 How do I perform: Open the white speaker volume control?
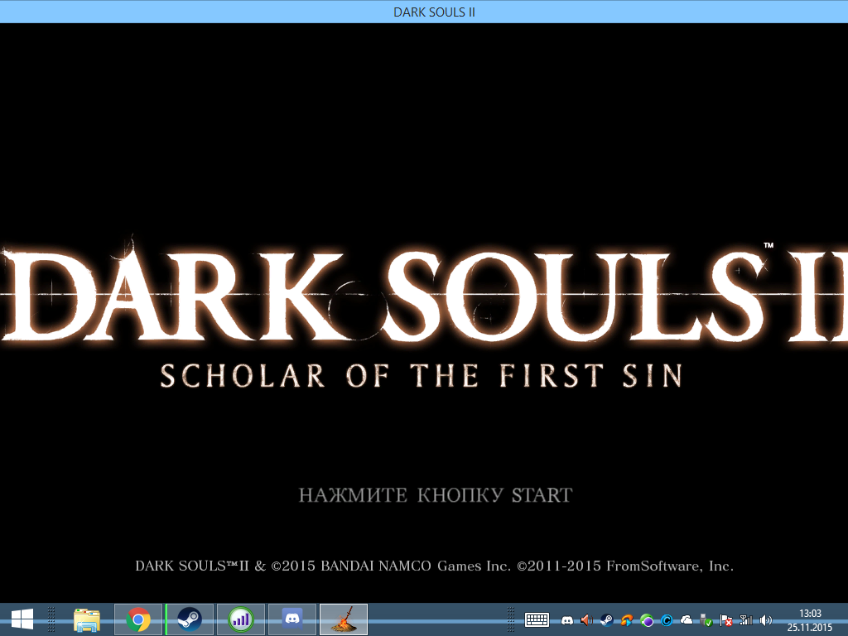point(766,619)
